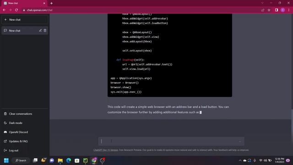Open the browser side panel icon
The height and width of the screenshot is (165, 293).
pyautogui.click(x=277, y=10)
